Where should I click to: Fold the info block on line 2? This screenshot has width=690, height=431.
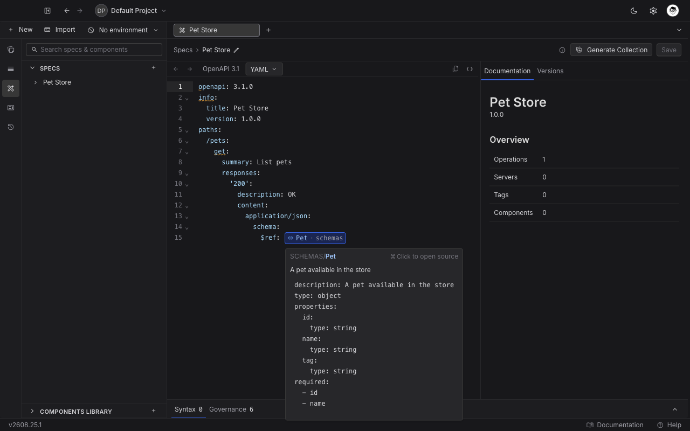pyautogui.click(x=187, y=98)
